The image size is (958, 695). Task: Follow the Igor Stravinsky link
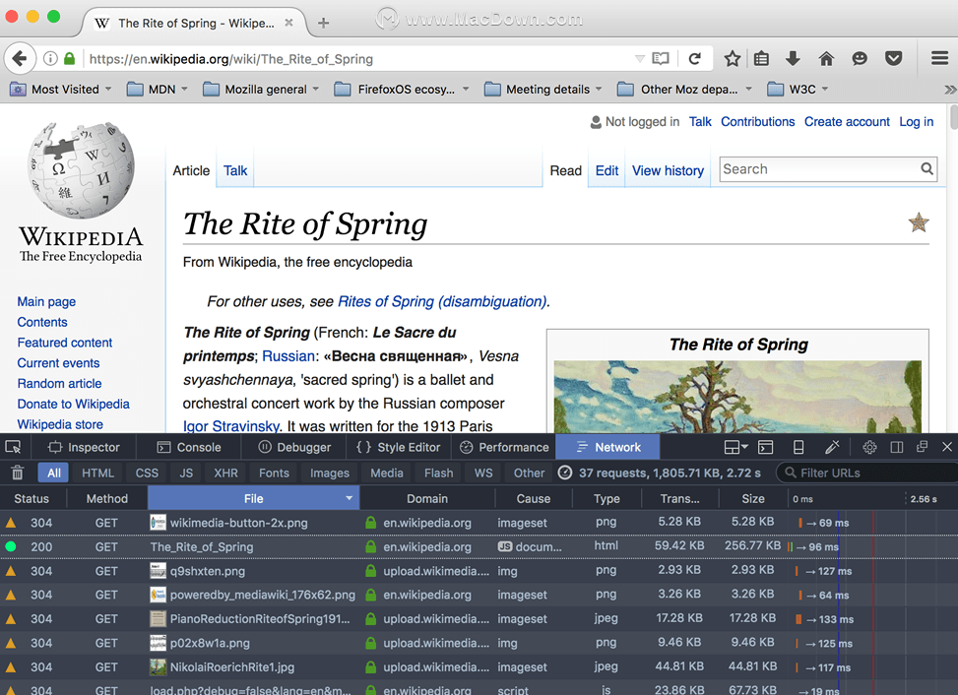pyautogui.click(x=231, y=425)
